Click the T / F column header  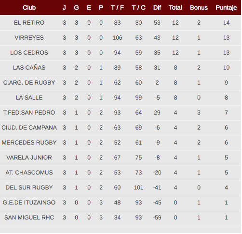117,8
